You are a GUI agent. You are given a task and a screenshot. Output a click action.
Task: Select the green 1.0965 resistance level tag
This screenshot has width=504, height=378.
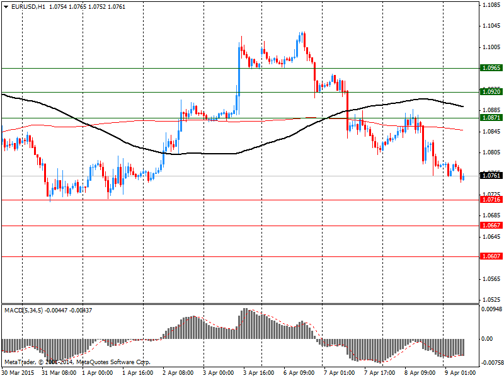(491, 68)
